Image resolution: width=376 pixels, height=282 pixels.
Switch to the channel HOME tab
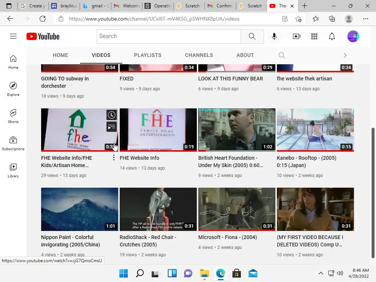tap(61, 55)
